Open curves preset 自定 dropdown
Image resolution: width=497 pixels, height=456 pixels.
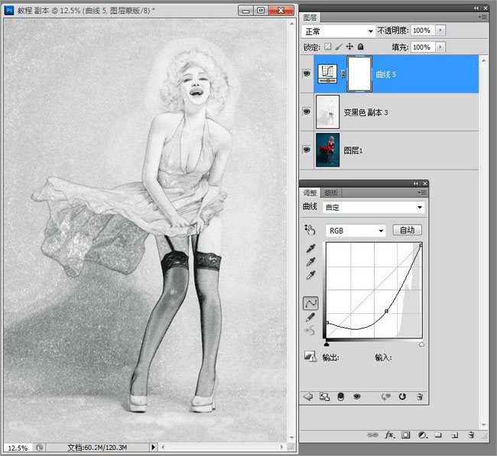[374, 208]
